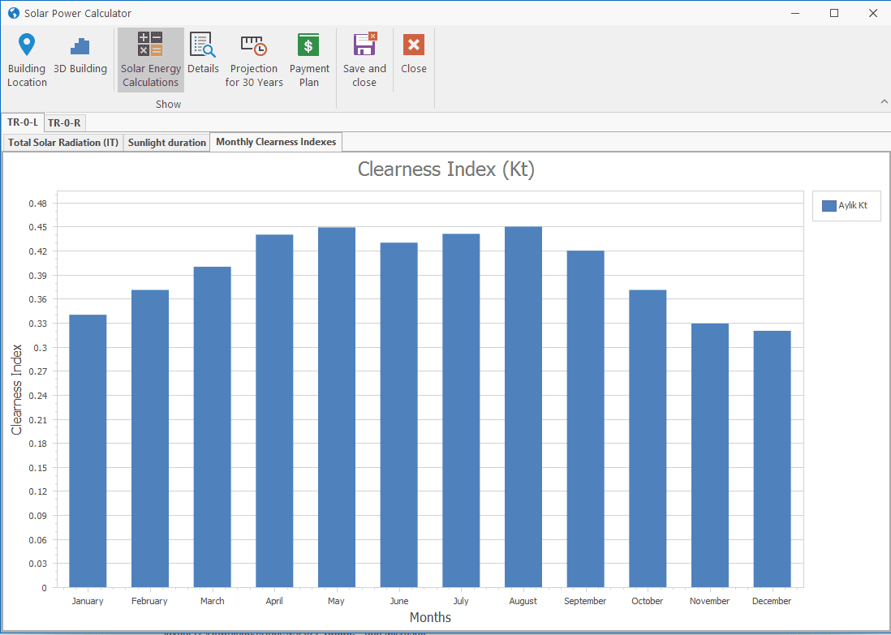Click the Save and close icon
Viewport: 891px width, 635px height.
pyautogui.click(x=364, y=45)
